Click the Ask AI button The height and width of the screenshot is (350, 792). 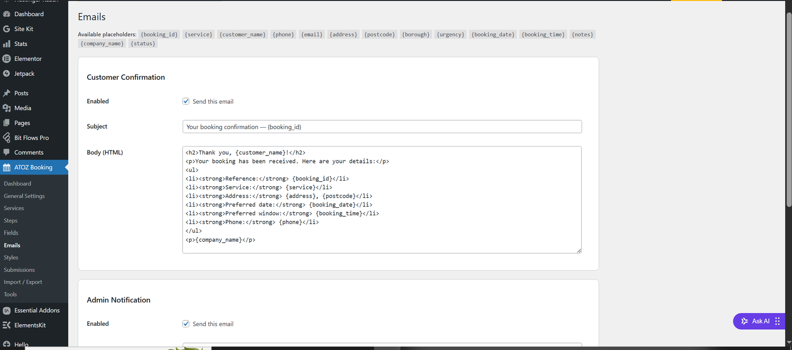pos(759,321)
